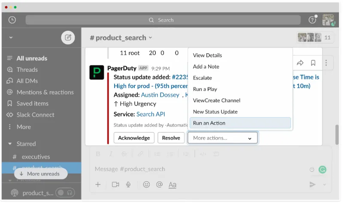
Task: Click the help question mark icon
Action: (x=312, y=20)
